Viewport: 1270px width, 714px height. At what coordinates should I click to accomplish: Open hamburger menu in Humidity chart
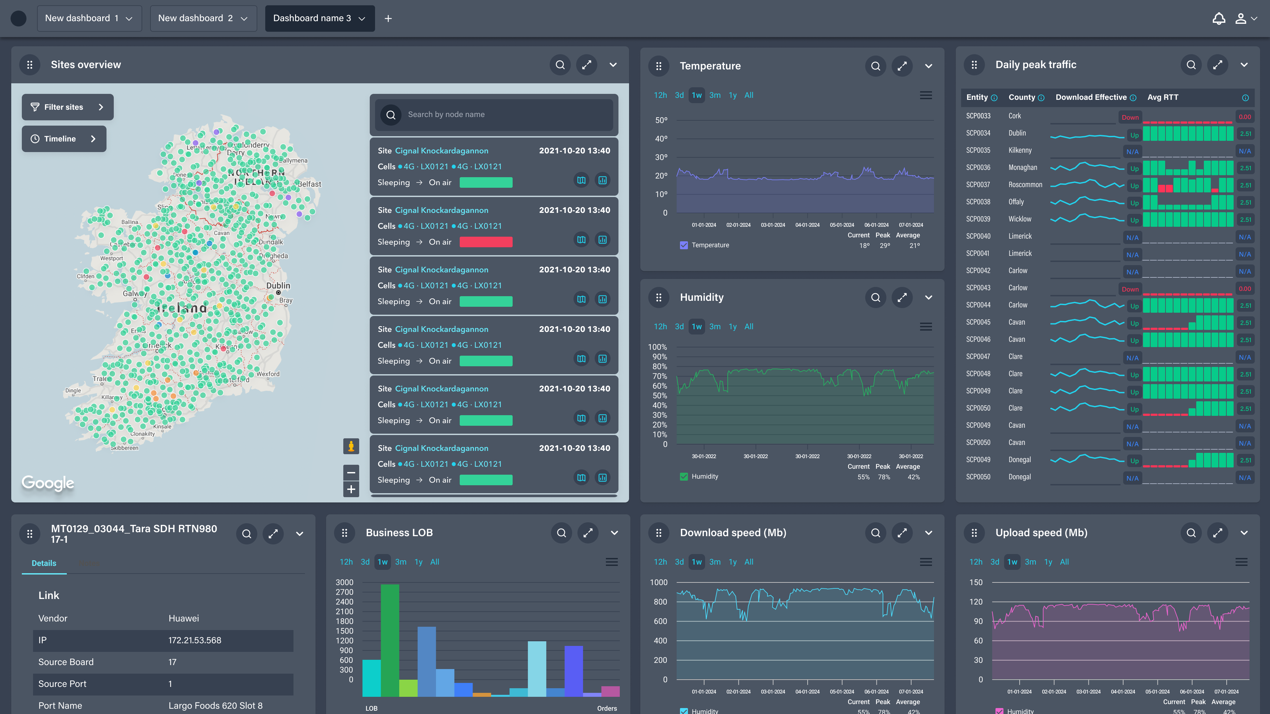[x=925, y=327]
